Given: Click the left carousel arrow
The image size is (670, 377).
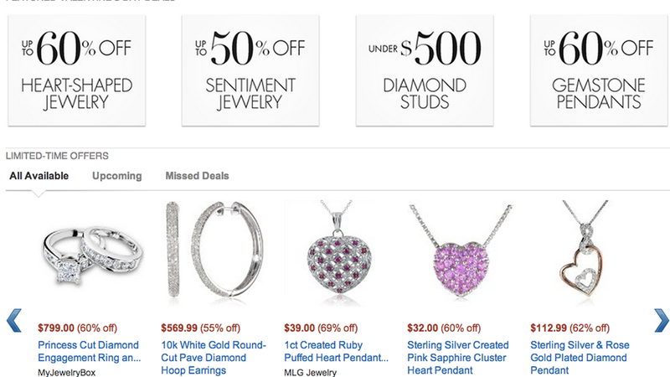Looking at the screenshot, I should pos(13,321).
